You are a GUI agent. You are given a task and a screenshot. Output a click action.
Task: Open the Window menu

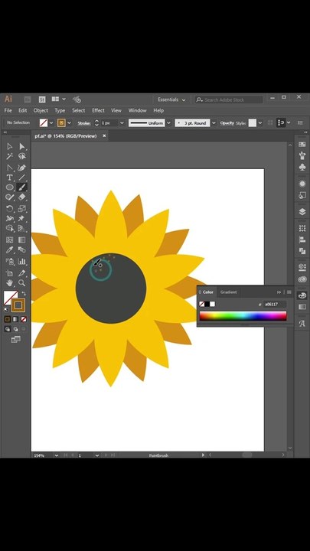(137, 110)
